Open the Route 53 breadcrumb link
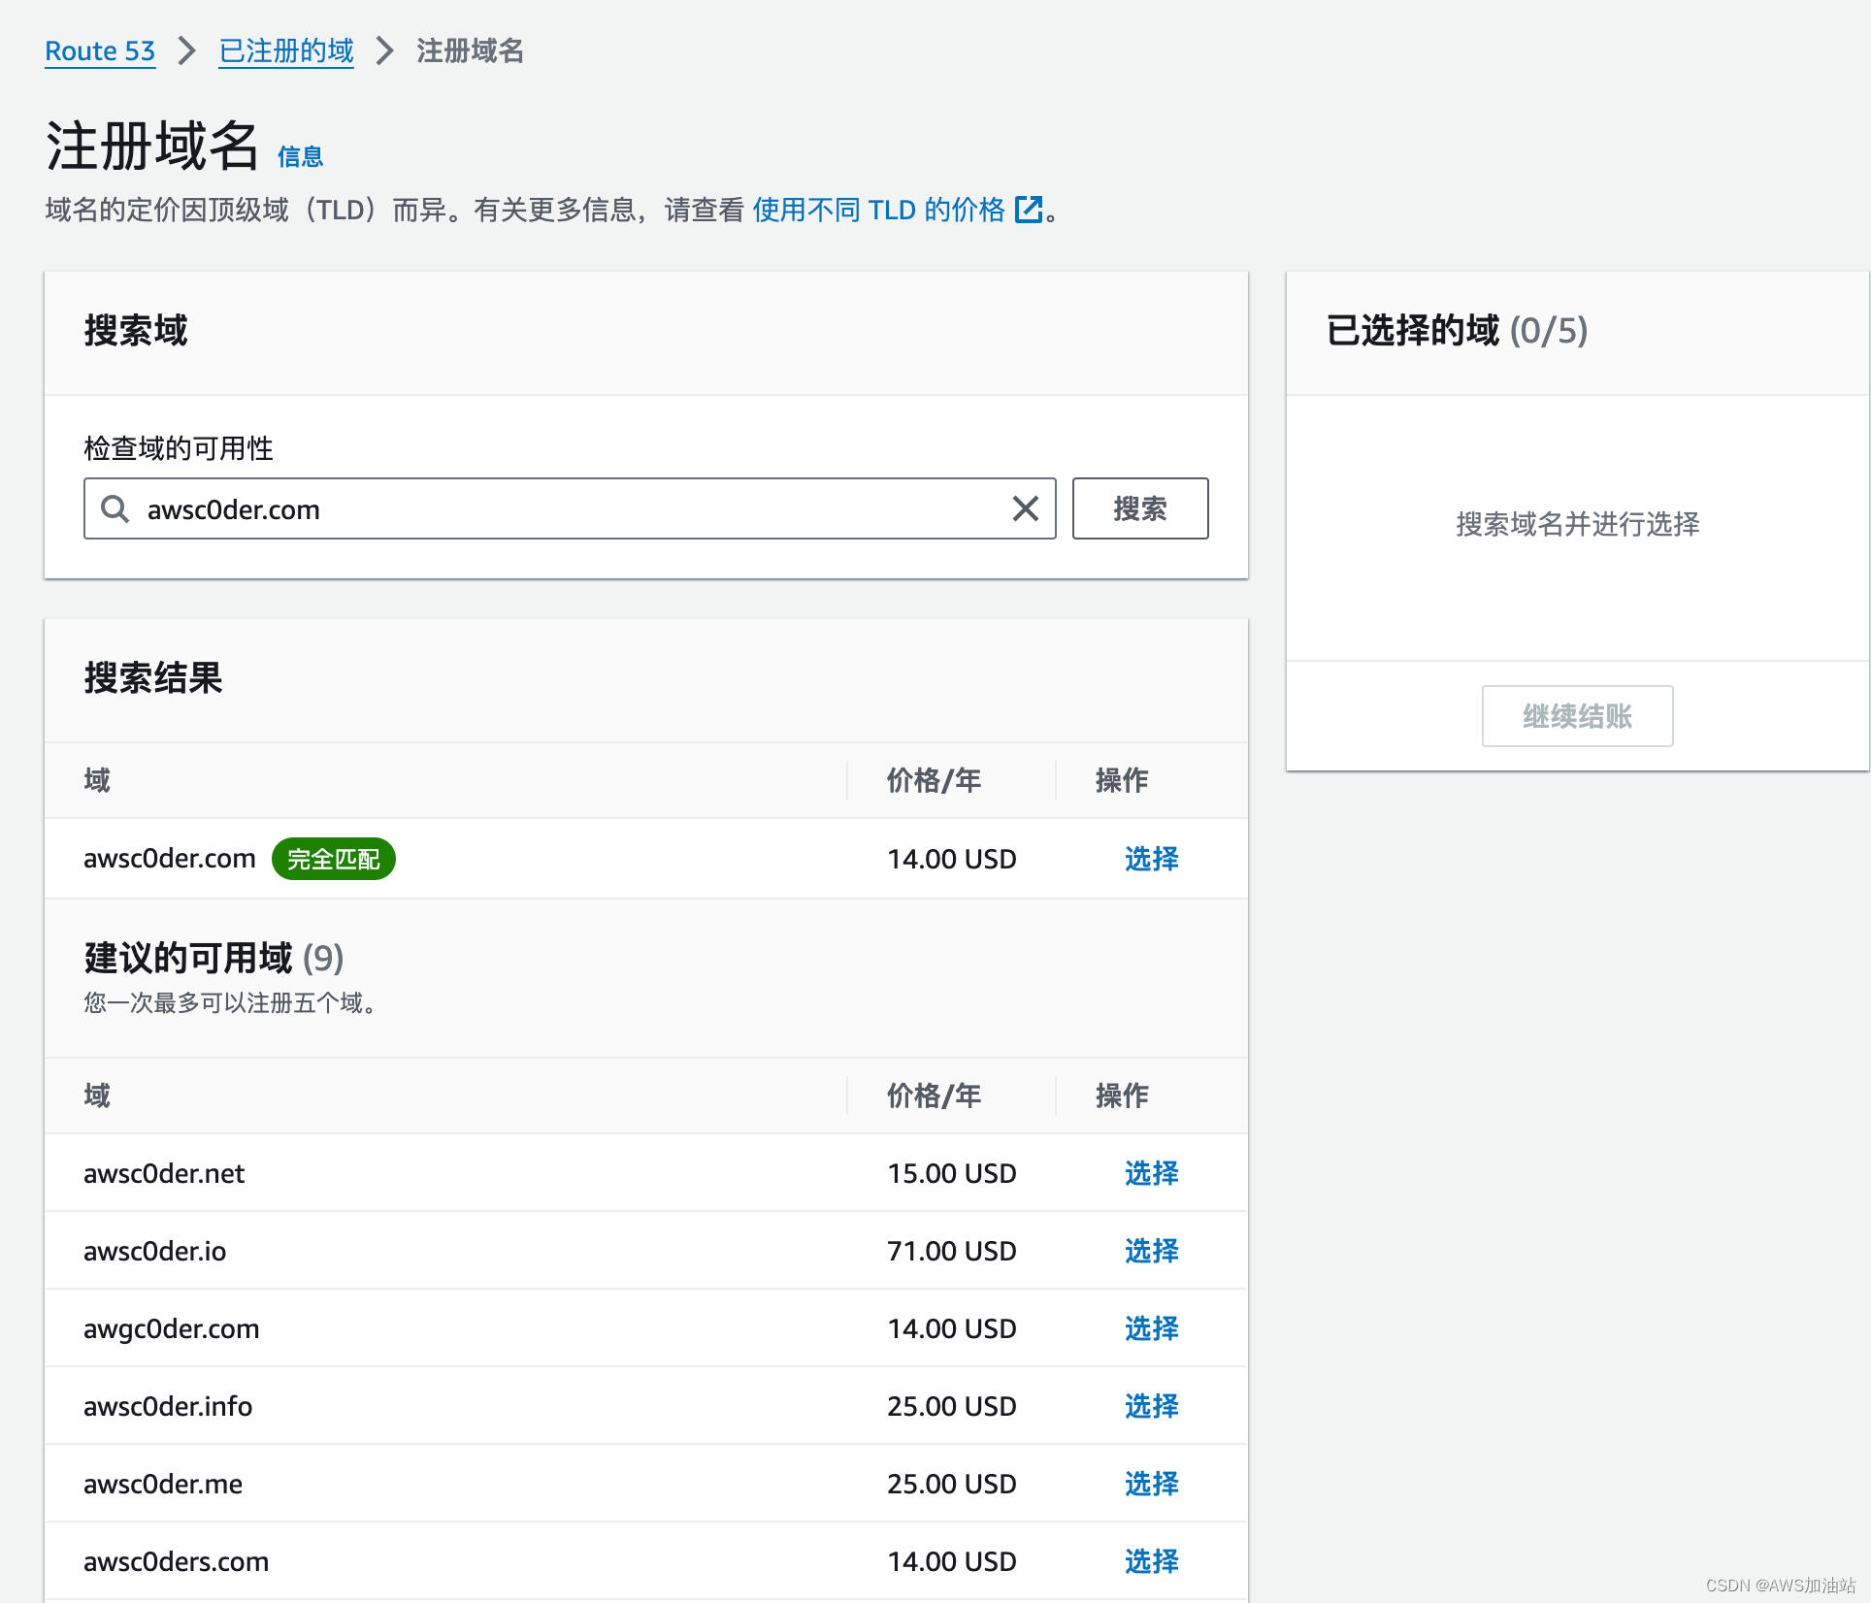 pos(100,50)
